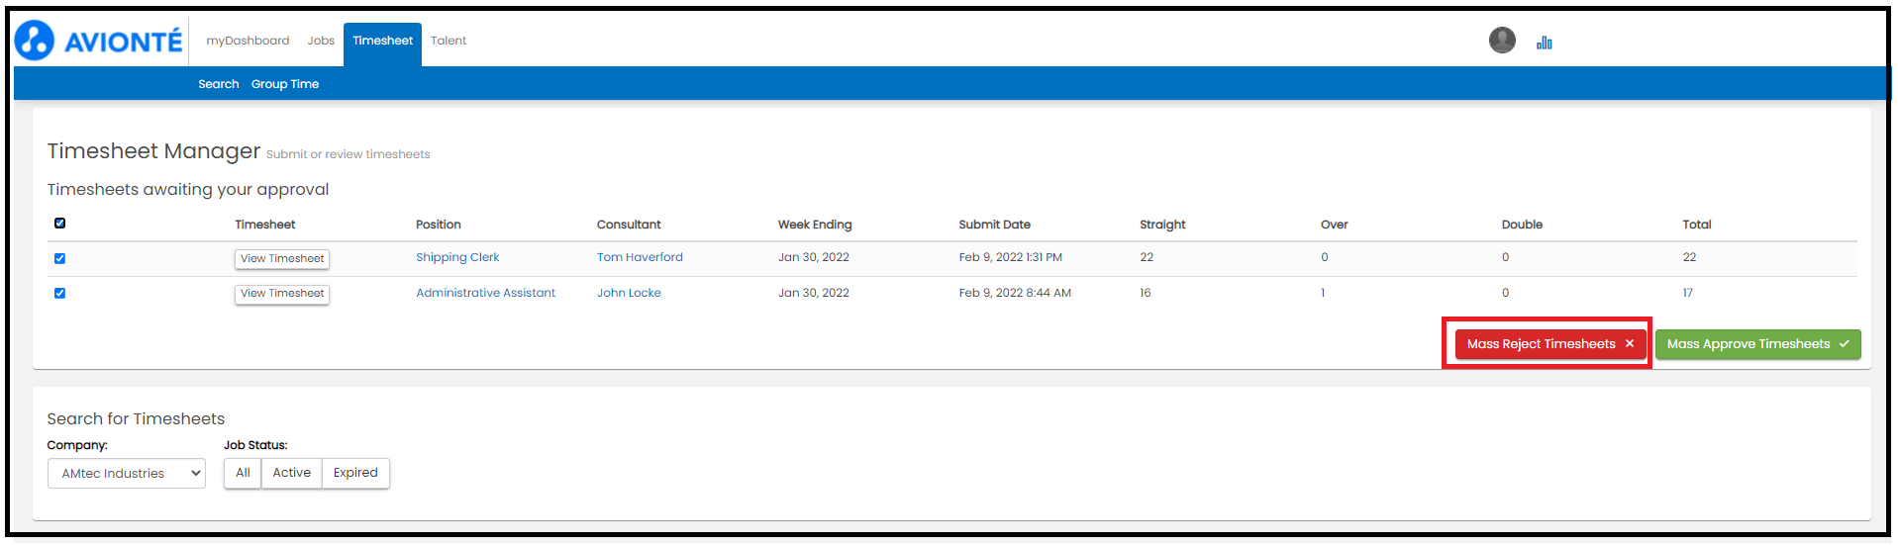Click submit date Feb 9, 2022 8:44 AM

point(1015,293)
